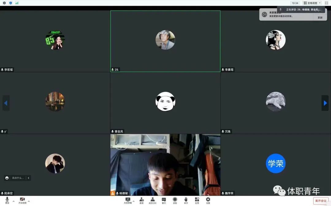The width and height of the screenshot is (331, 206).
Task: Open the meeting info icon
Action: 4,3
